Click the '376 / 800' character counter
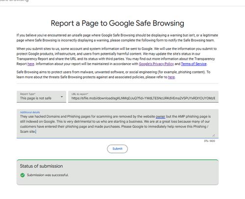 click(209, 141)
